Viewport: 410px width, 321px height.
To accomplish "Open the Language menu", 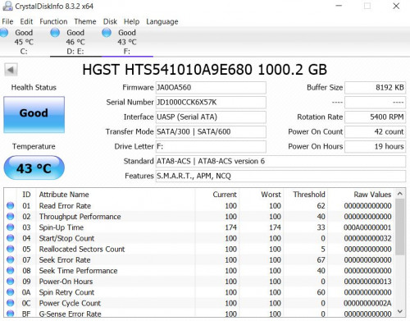I will pos(162,21).
